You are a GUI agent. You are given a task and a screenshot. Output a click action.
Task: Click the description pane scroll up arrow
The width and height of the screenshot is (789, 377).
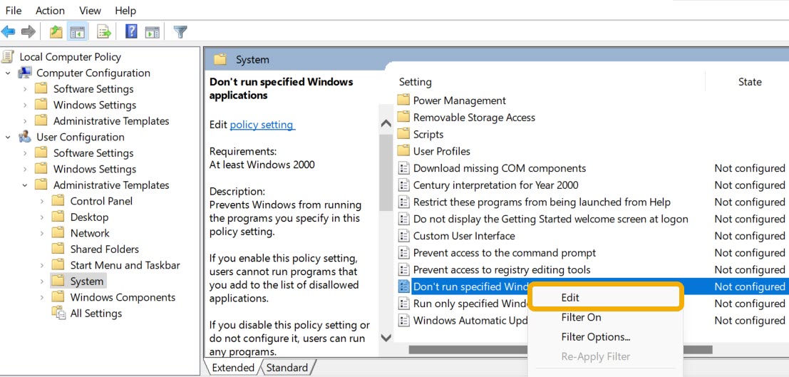pos(386,123)
